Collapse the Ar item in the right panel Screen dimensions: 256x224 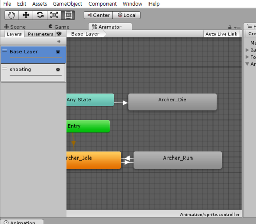click(x=247, y=64)
